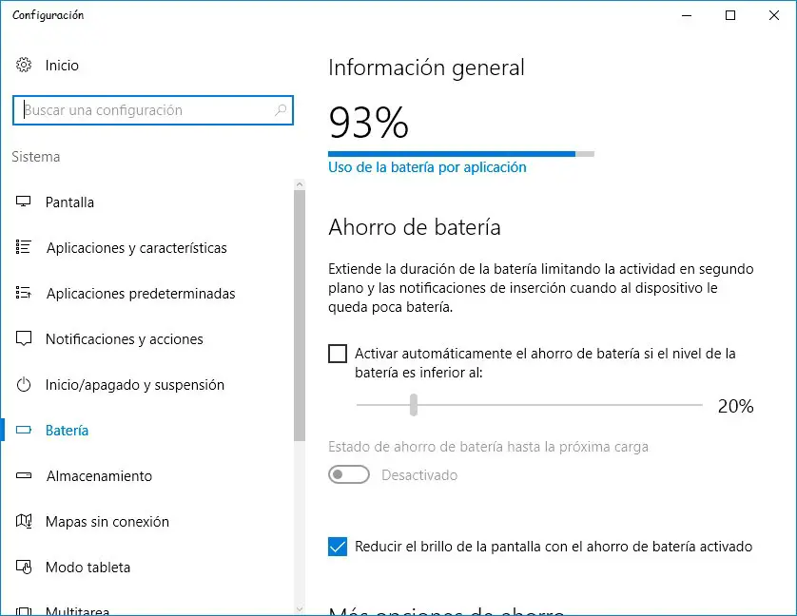Screen dimensions: 797x616
Task: Click the Inicio gear icon
Action: 24,66
